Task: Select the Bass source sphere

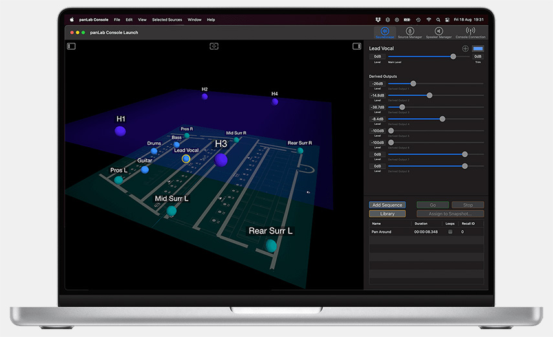Action: (x=177, y=145)
